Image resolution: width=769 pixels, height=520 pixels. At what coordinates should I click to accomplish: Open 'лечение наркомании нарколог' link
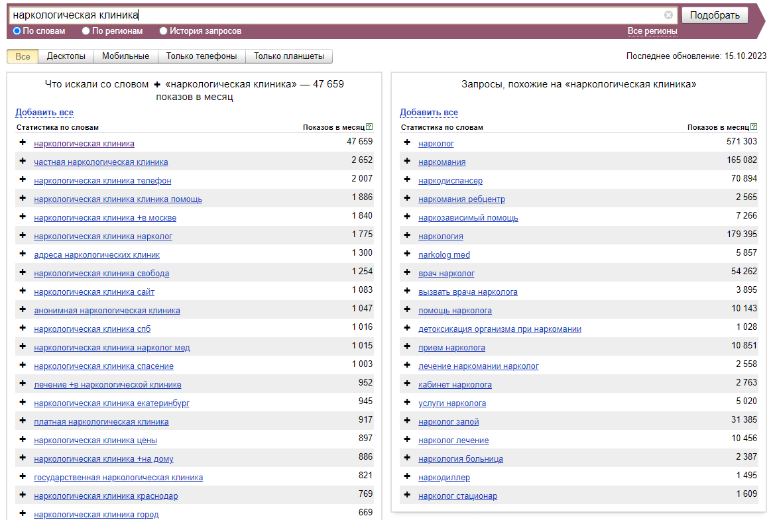pyautogui.click(x=479, y=366)
